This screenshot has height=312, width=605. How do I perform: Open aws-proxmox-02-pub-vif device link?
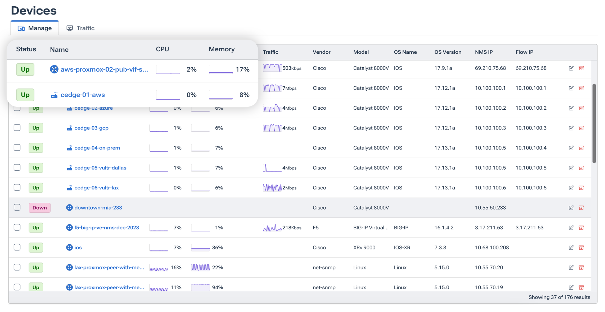click(104, 69)
